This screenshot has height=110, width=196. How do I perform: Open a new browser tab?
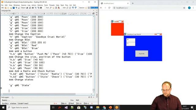(x=133, y=3)
